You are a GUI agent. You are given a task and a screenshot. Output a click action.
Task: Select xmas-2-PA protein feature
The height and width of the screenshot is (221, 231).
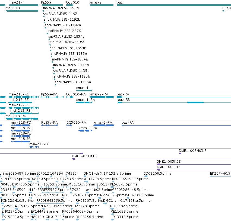click(104, 125)
